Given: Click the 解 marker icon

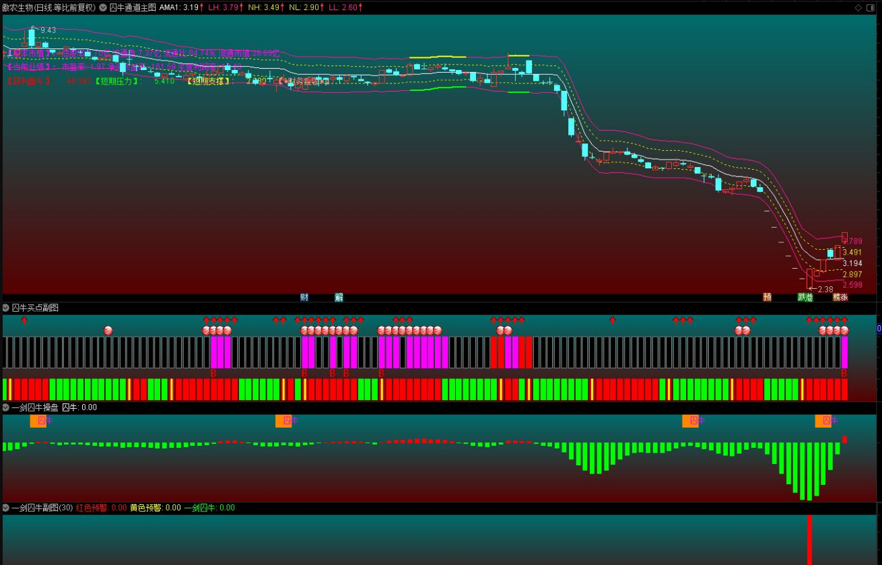Looking at the screenshot, I should [339, 297].
